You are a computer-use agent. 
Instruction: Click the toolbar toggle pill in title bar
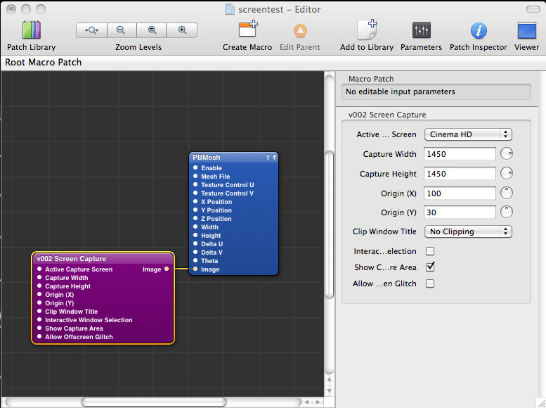tap(533, 9)
